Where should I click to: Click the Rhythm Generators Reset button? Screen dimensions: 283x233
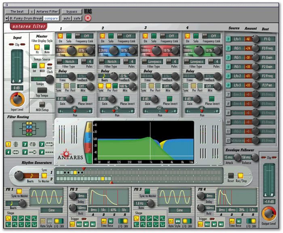coord(231,176)
